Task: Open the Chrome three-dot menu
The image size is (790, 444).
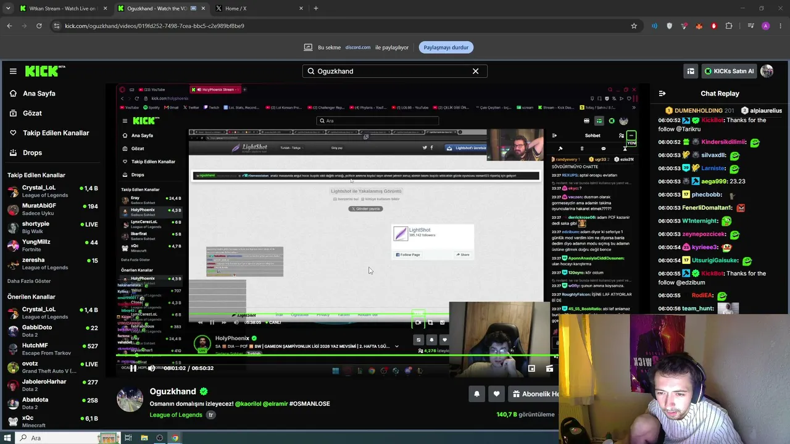Action: click(780, 26)
